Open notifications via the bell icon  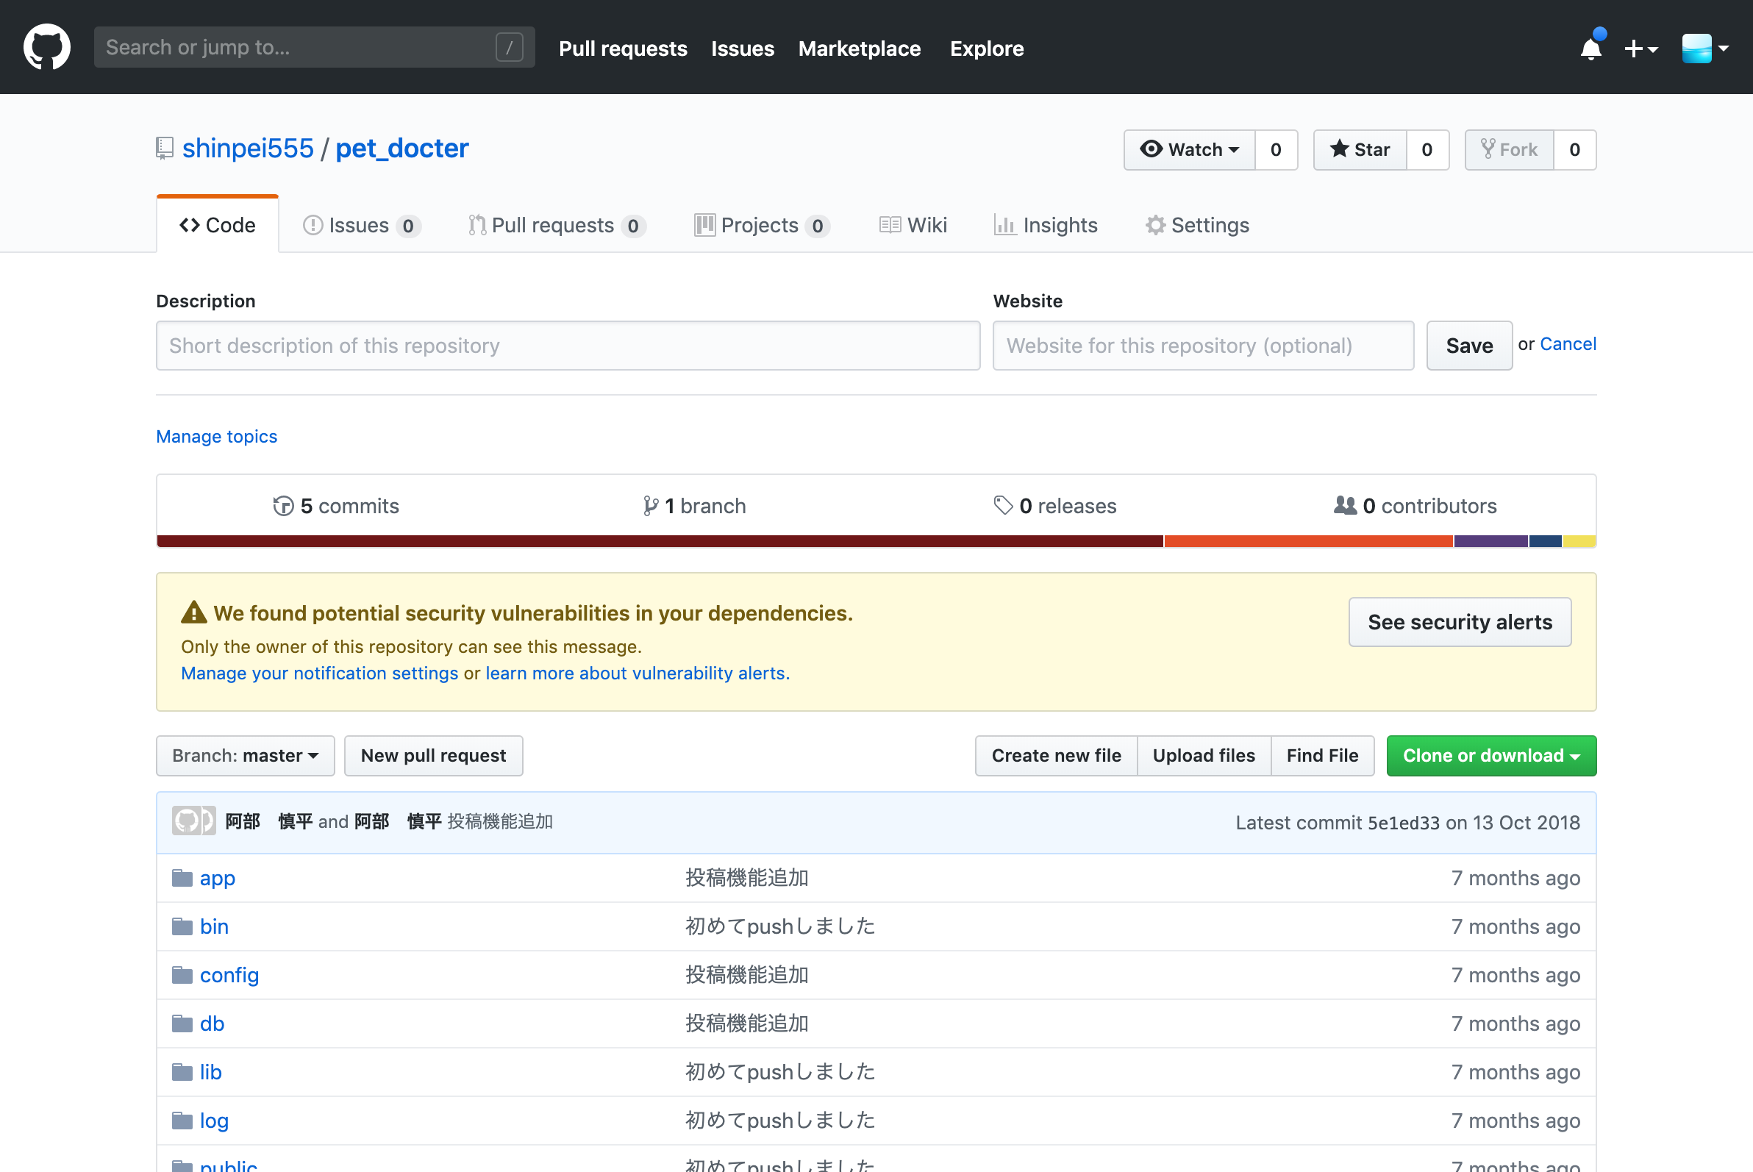[x=1590, y=47]
